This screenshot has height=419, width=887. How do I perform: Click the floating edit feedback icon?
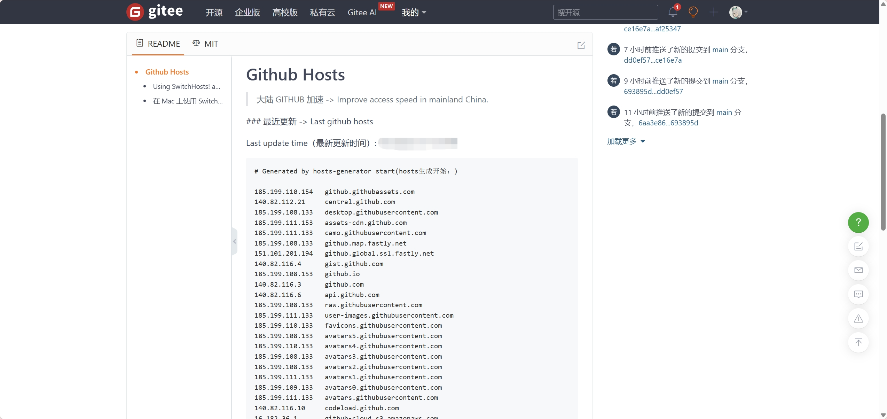pos(858,247)
